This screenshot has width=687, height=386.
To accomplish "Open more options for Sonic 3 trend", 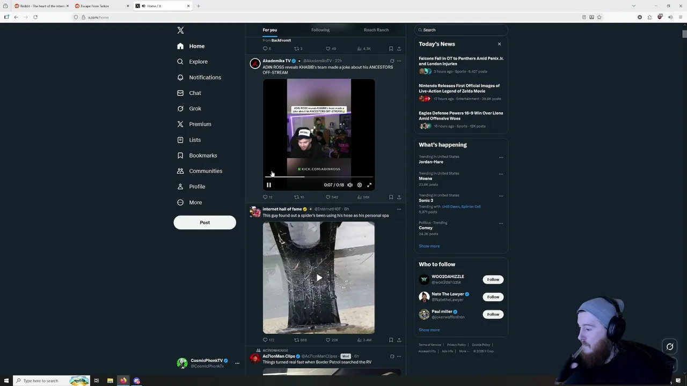I will (501, 196).
